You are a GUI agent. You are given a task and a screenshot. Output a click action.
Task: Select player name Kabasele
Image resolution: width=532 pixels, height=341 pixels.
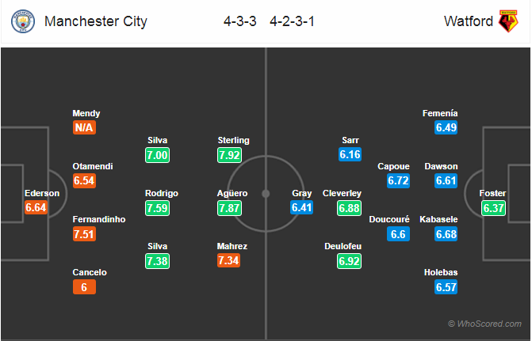point(438,219)
